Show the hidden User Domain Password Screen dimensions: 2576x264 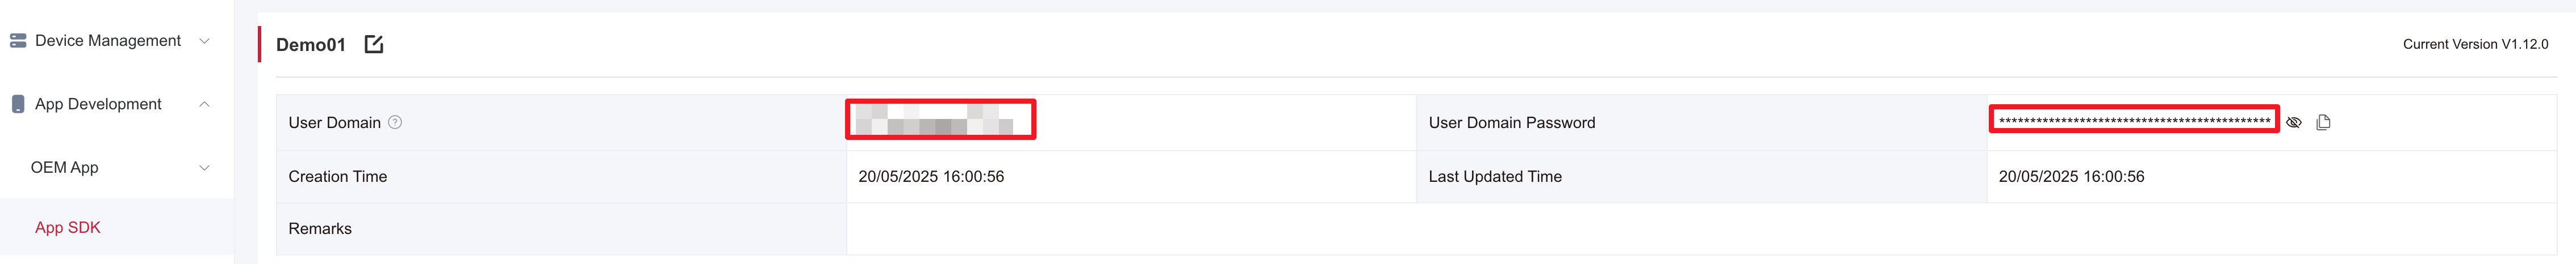2294,122
